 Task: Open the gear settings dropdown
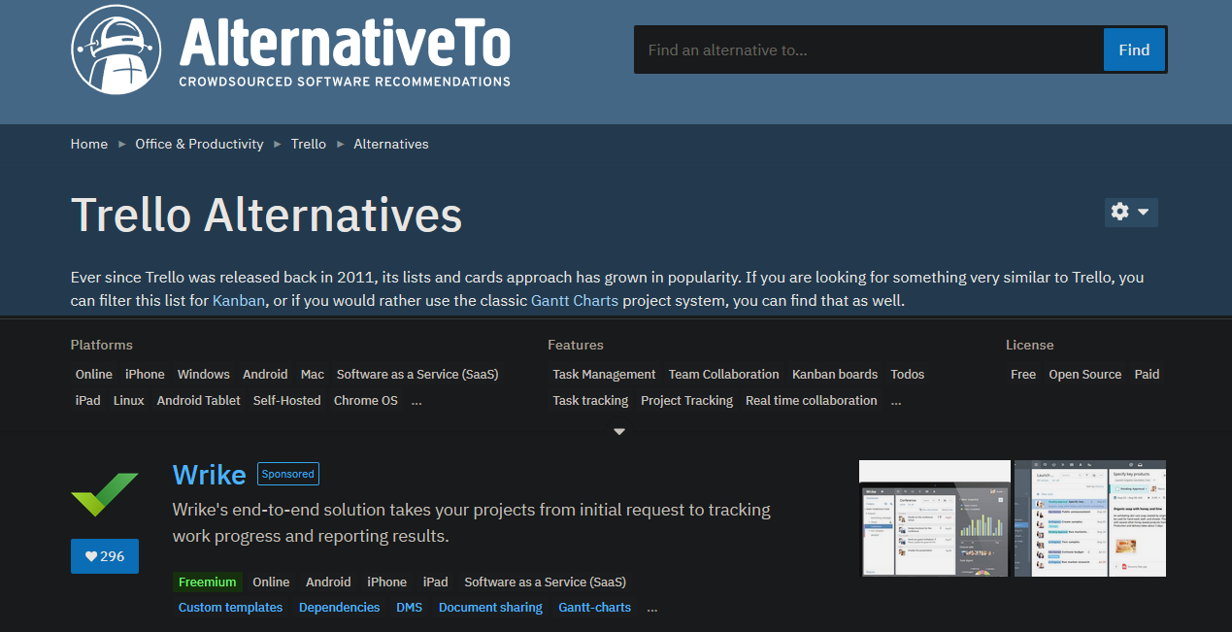point(1131,212)
